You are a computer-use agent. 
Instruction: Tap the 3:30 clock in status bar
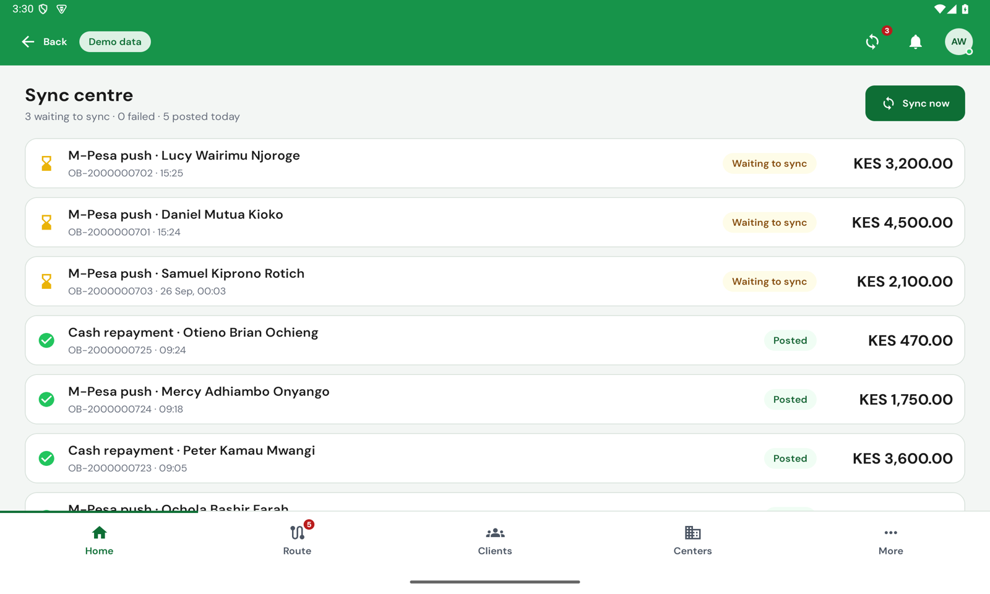click(23, 9)
